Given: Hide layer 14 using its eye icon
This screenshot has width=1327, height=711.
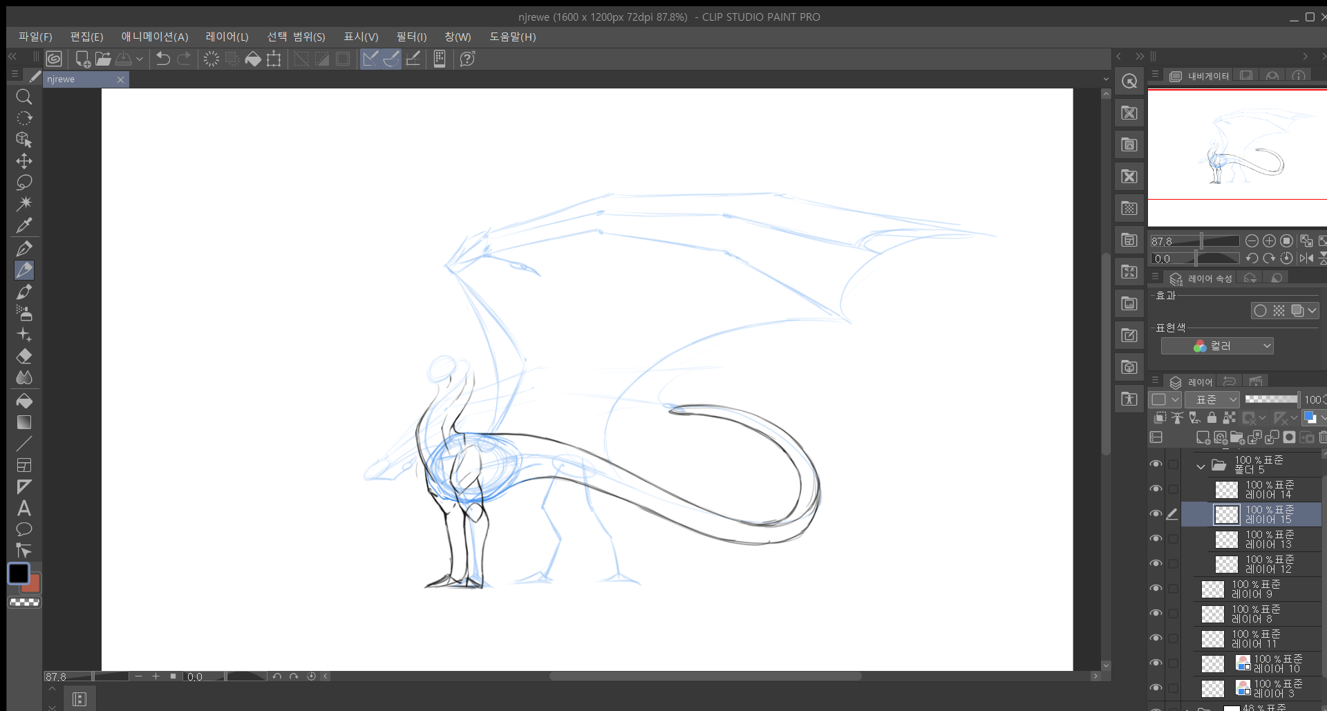Looking at the screenshot, I should pos(1156,489).
